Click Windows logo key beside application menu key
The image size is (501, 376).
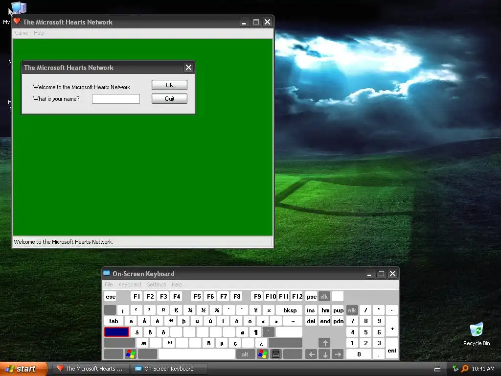263,354
